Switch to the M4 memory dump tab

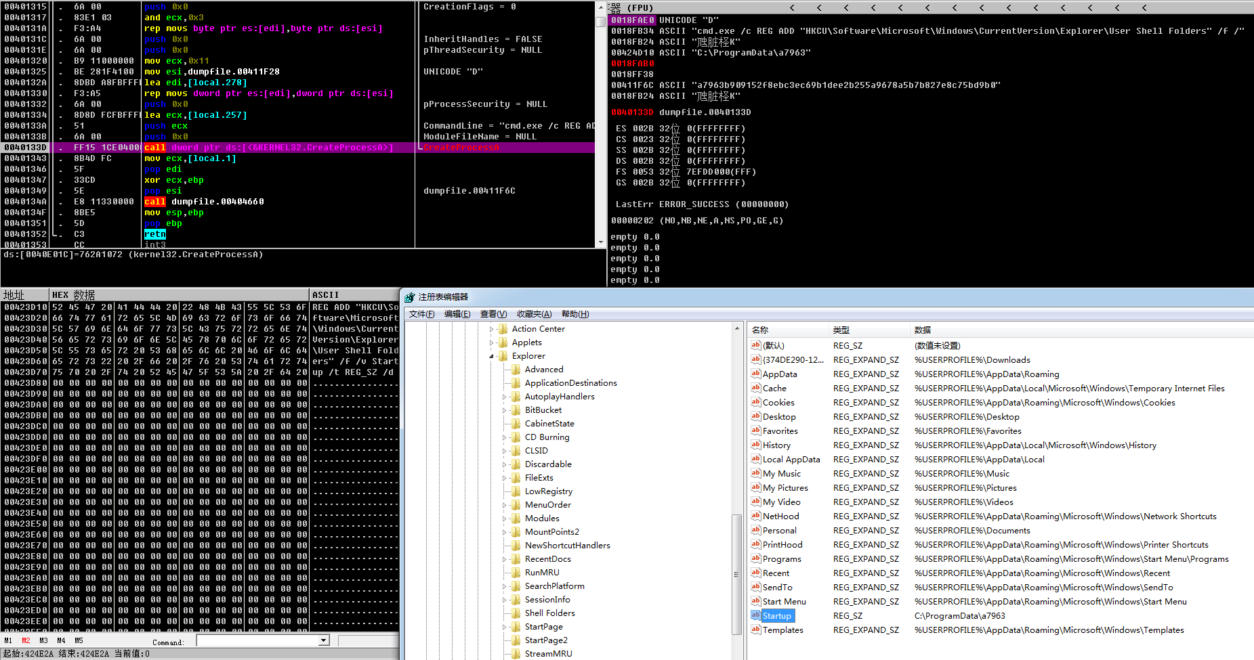pos(61,640)
